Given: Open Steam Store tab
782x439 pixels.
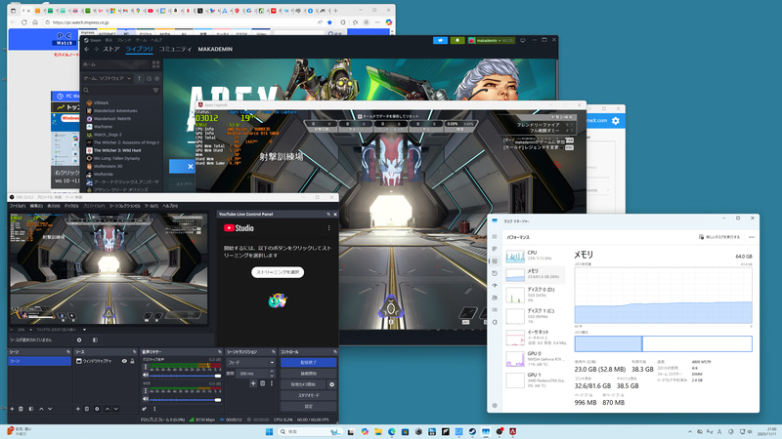Looking at the screenshot, I should tap(110, 49).
